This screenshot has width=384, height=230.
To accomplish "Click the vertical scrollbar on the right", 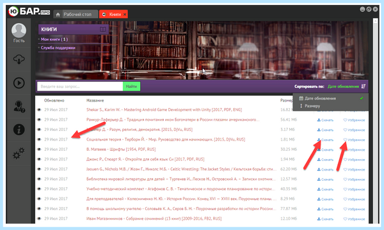I will coord(375,121).
